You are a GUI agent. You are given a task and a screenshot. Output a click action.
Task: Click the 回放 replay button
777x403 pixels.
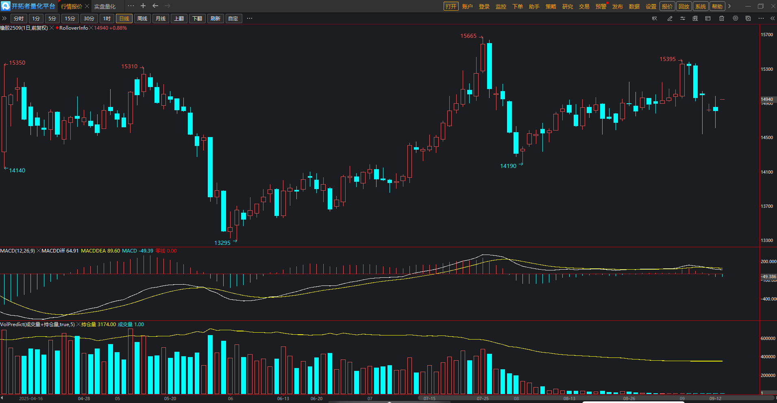click(x=684, y=7)
